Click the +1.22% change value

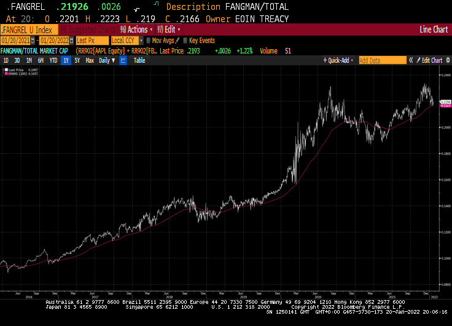pos(244,51)
